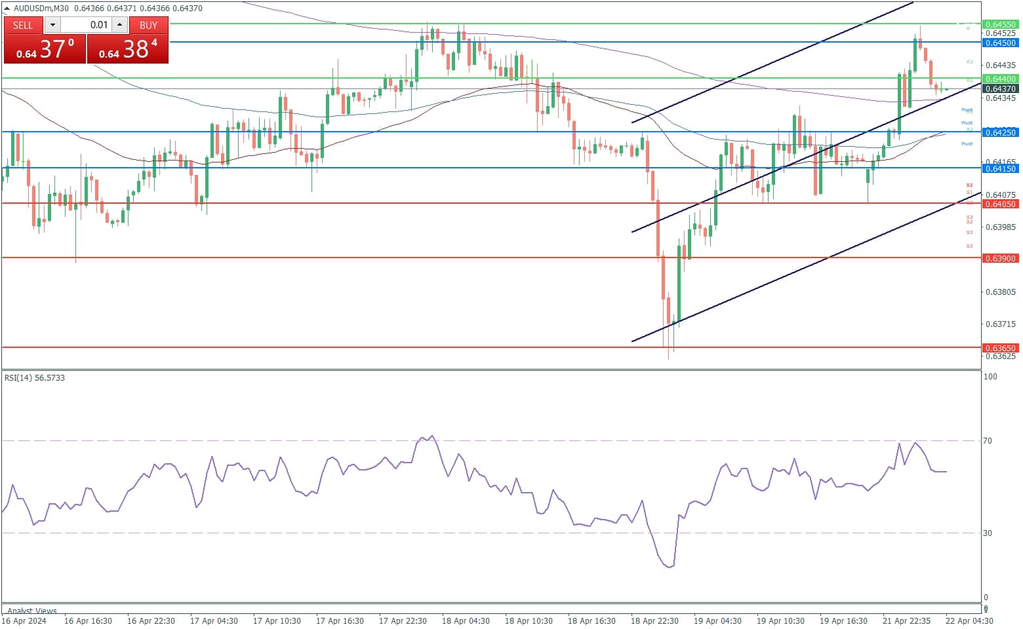
Task: Select the red 0.63900 price label
Action: point(1001,258)
